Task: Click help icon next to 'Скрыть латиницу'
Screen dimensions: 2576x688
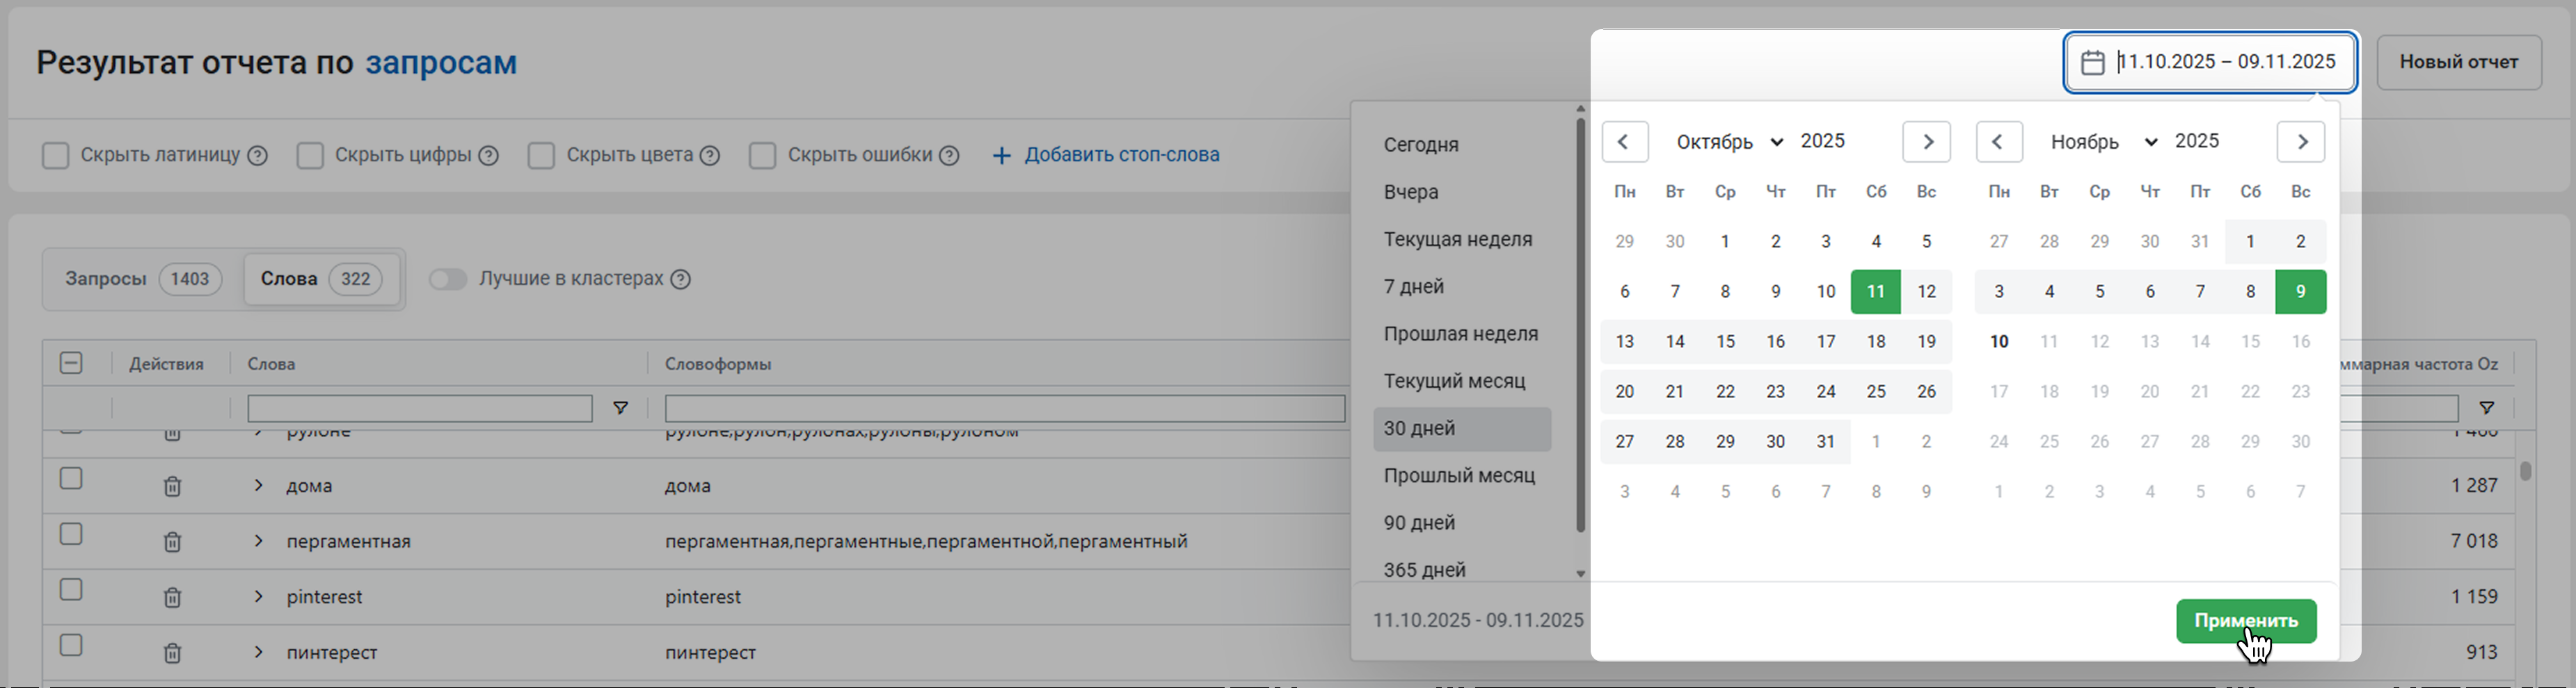Action: (257, 156)
